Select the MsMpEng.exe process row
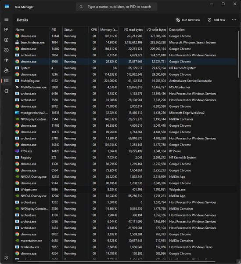241x264 pixels. coord(125,81)
